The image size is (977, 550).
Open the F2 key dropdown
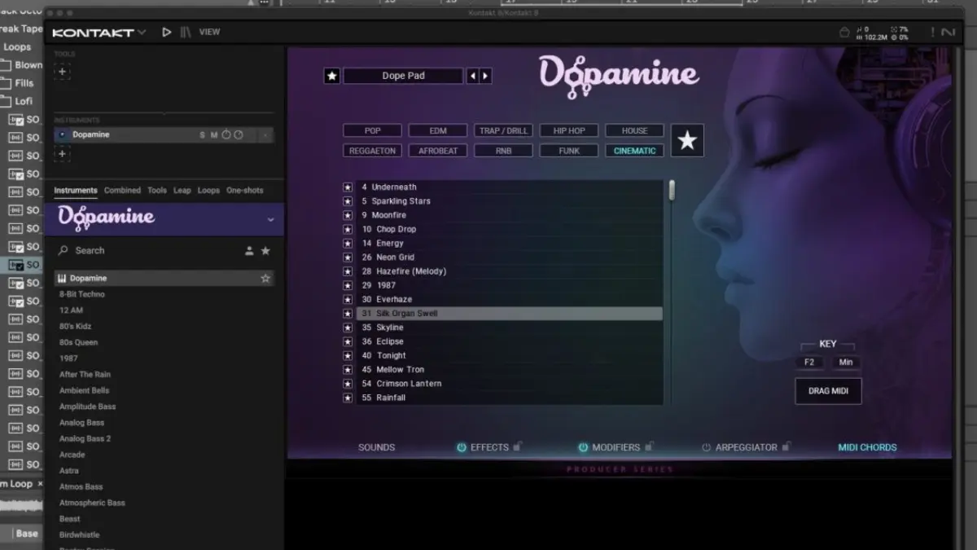[x=809, y=363]
